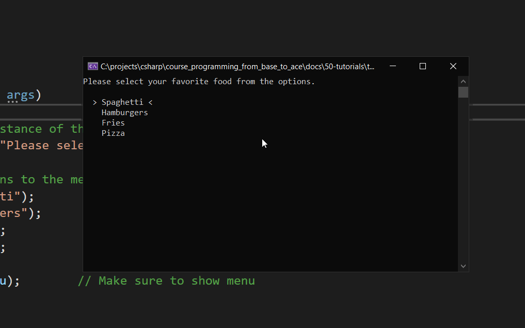Click the Pizza option in console
Screen dimensions: 525x328
pyautogui.click(x=113, y=133)
